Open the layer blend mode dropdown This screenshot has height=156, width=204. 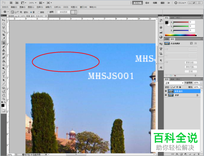tap(174, 83)
